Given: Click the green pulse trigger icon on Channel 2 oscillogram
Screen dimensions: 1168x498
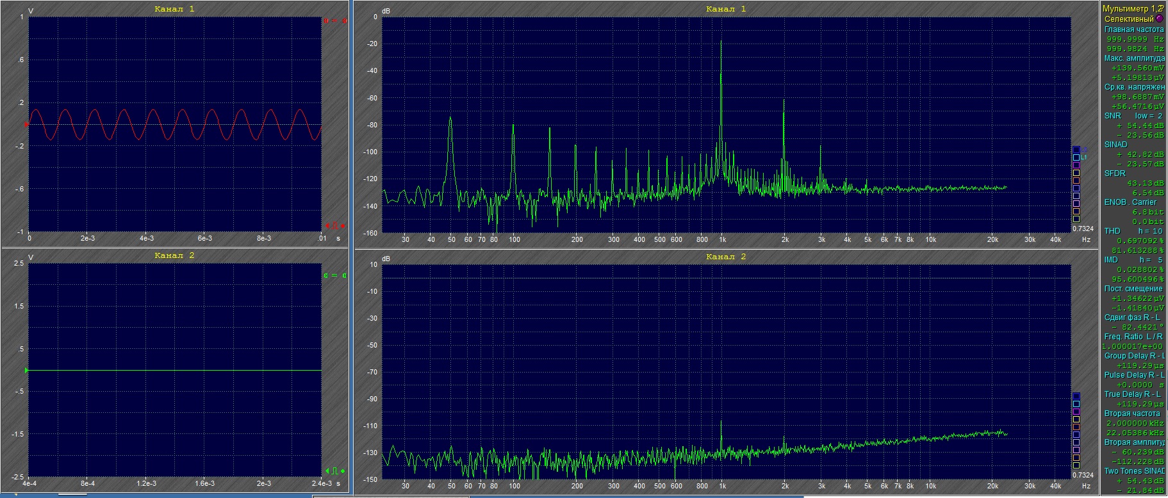Looking at the screenshot, I should coord(335,470).
